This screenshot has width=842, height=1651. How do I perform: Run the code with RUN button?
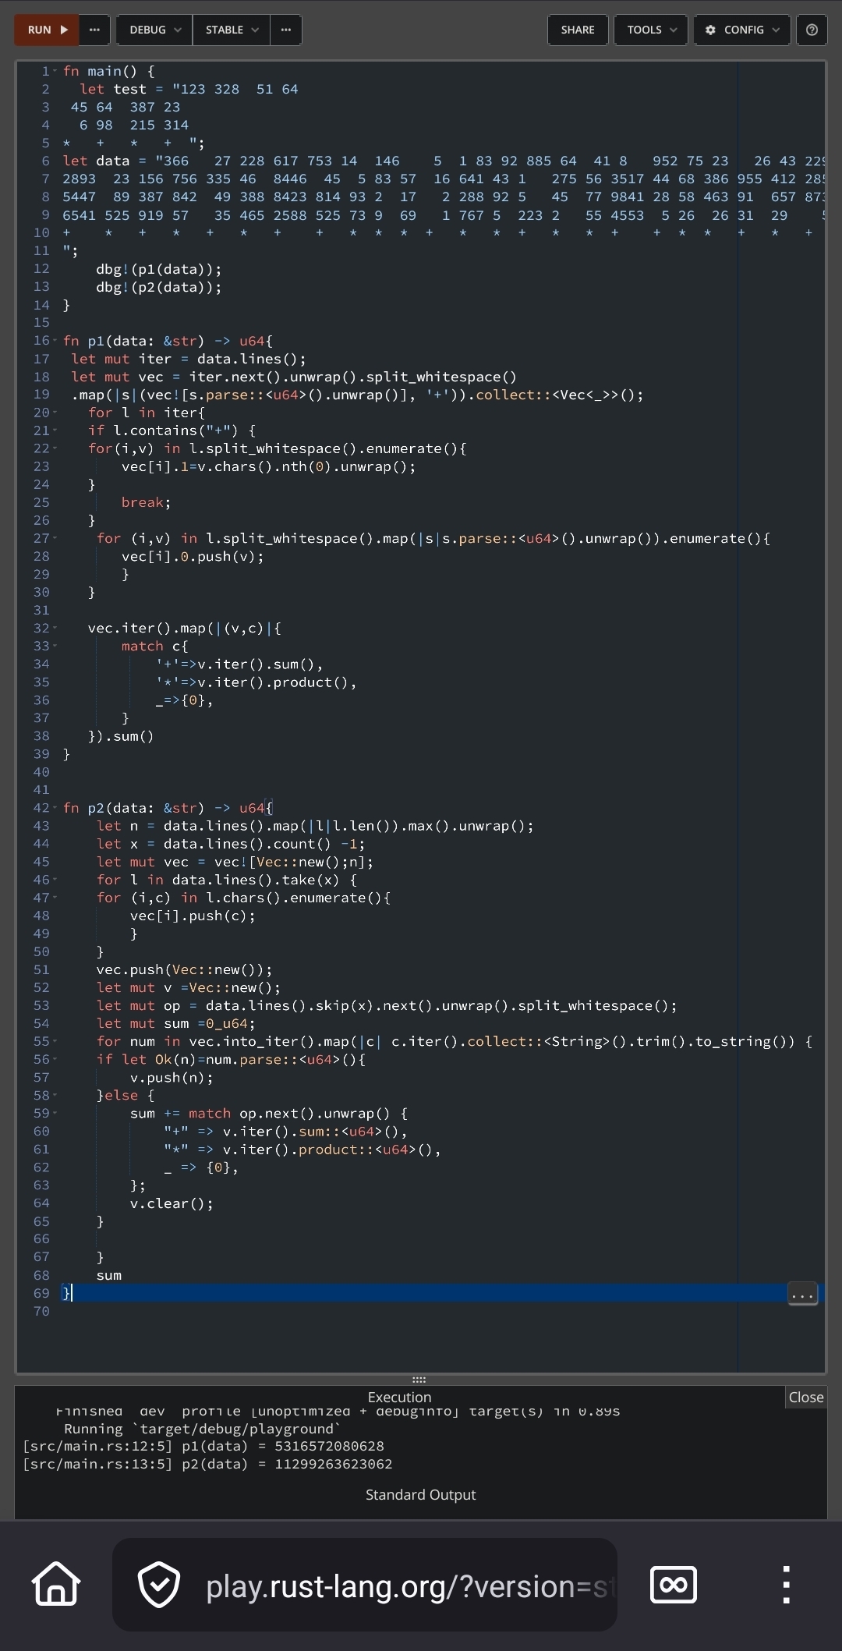click(x=46, y=30)
